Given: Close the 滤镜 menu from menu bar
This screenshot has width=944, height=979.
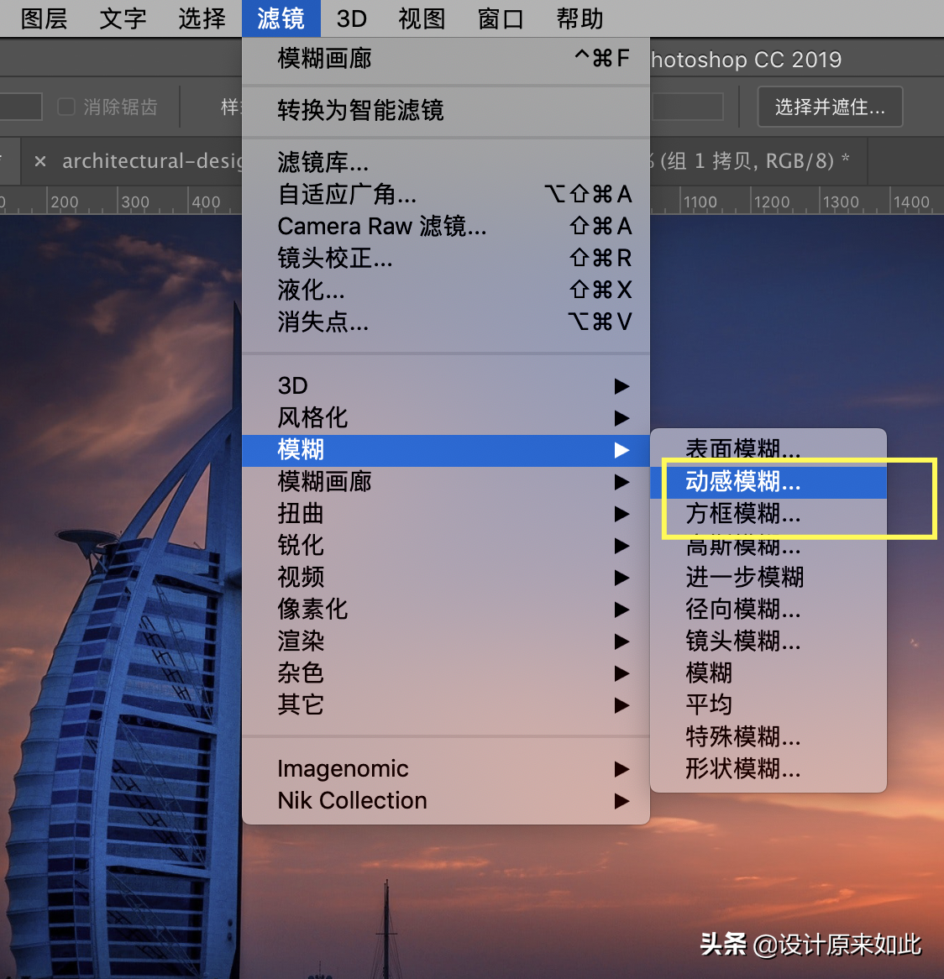Looking at the screenshot, I should (281, 18).
